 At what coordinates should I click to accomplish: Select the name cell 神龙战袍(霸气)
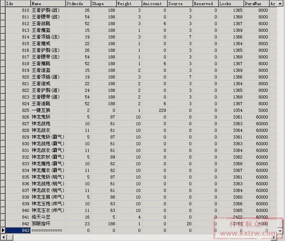coord(48,144)
